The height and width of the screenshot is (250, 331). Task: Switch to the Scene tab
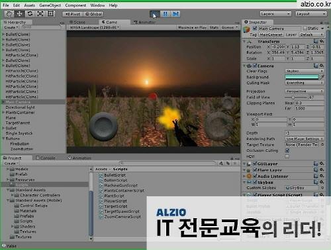tap(77, 23)
